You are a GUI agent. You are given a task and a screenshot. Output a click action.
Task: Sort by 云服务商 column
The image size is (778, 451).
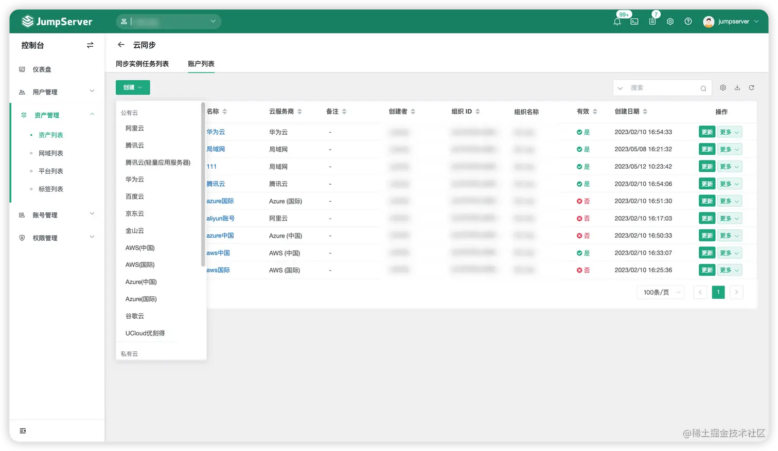click(x=299, y=112)
